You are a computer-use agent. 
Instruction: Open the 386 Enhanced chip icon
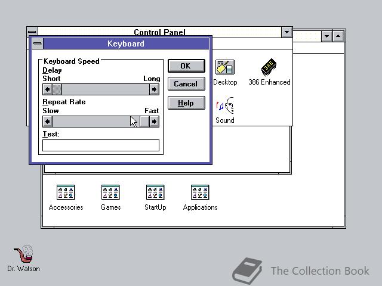[x=269, y=67]
